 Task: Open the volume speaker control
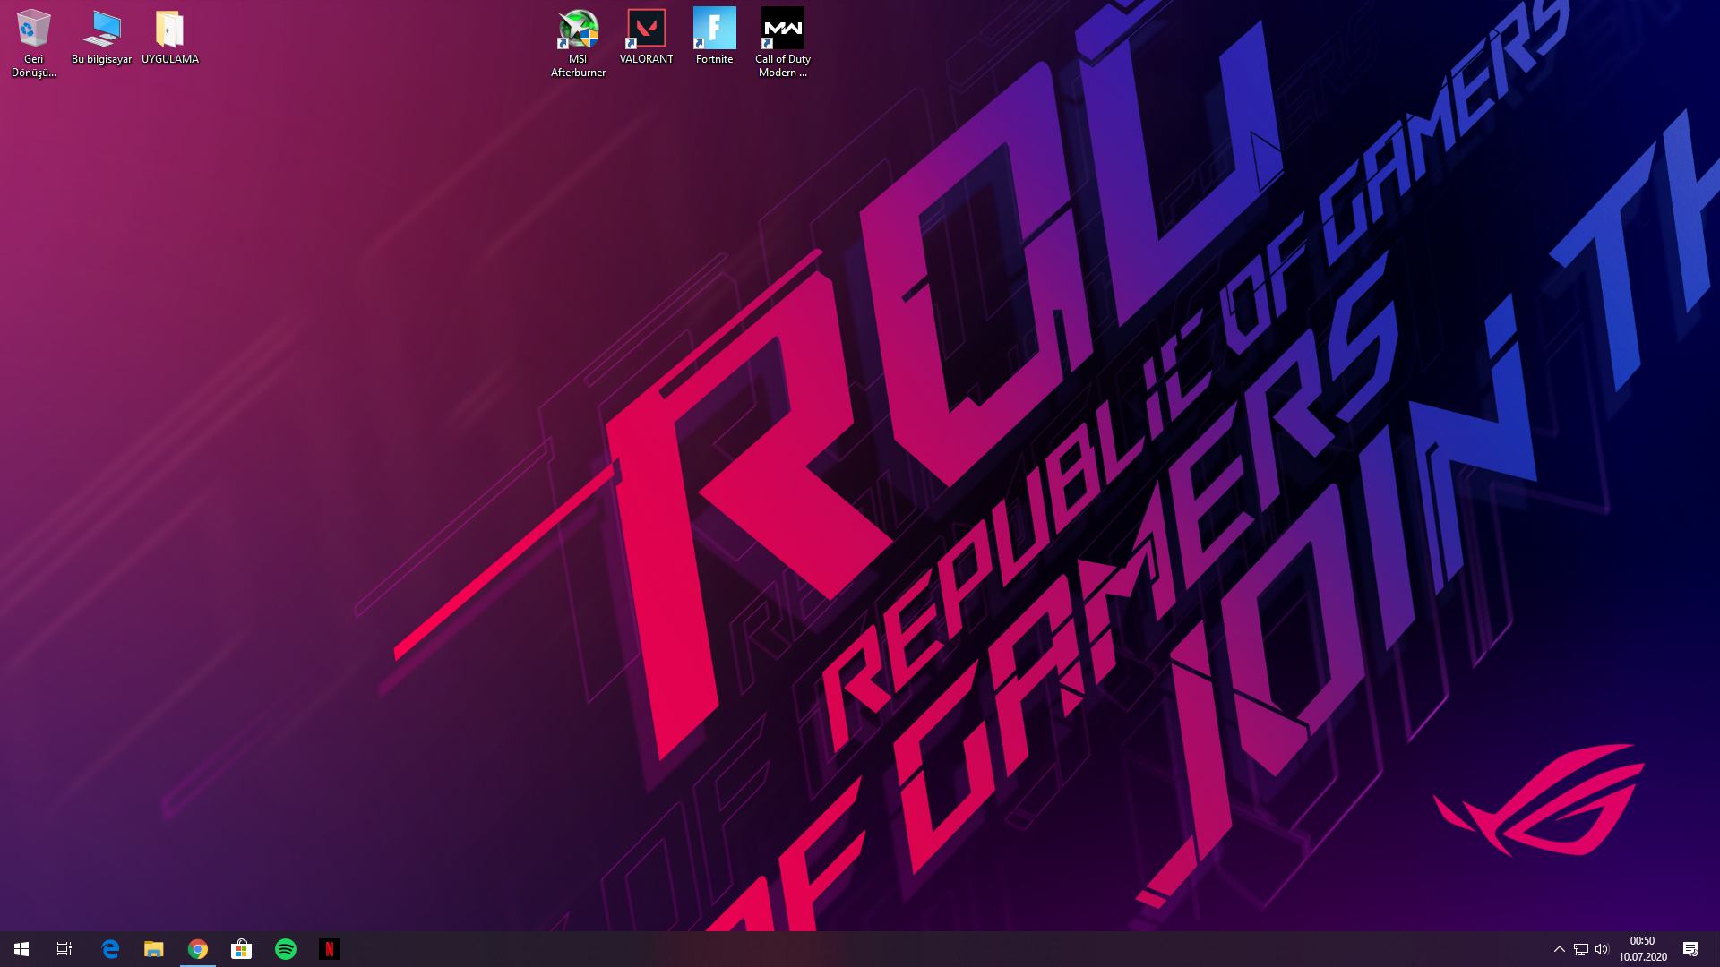click(1602, 949)
